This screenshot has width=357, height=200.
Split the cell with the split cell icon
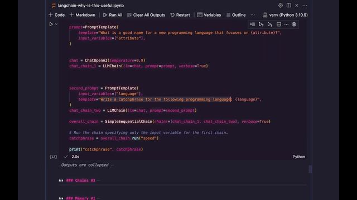(279, 24)
